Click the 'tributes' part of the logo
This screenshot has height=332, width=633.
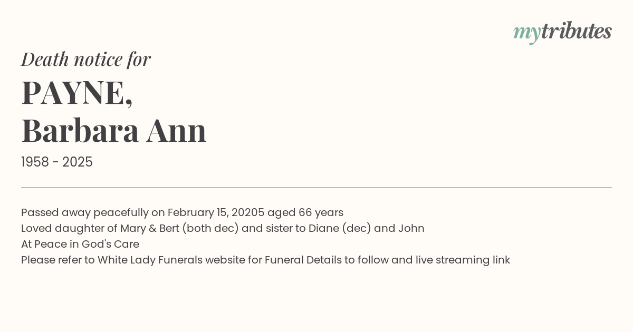coord(577,31)
